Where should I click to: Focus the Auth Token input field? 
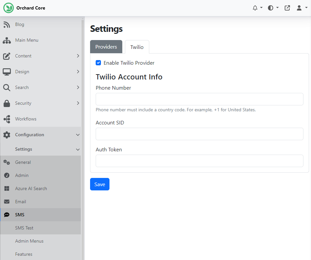click(x=199, y=161)
